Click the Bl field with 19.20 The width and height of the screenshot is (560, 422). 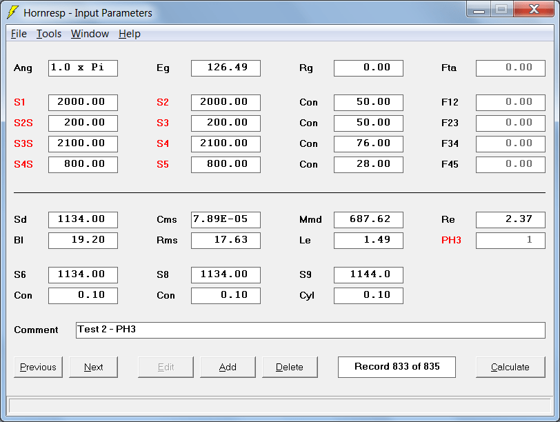click(x=83, y=240)
